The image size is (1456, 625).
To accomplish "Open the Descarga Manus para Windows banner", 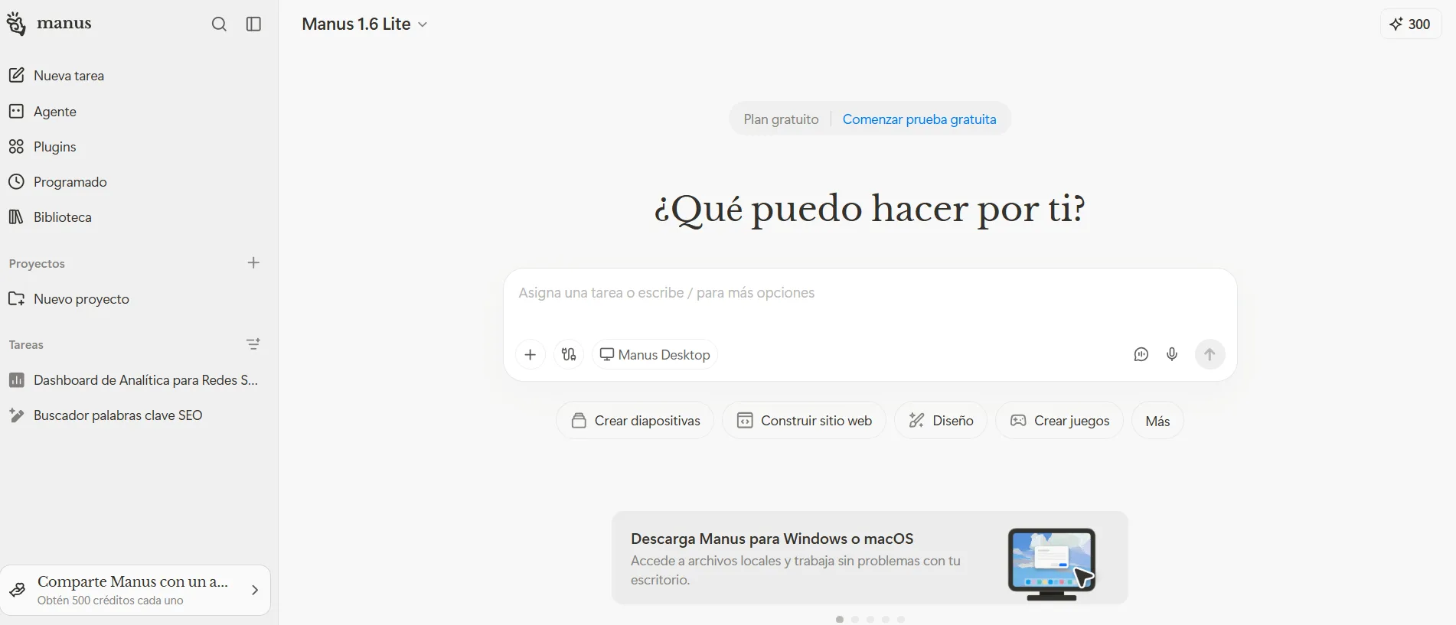I will [x=870, y=558].
